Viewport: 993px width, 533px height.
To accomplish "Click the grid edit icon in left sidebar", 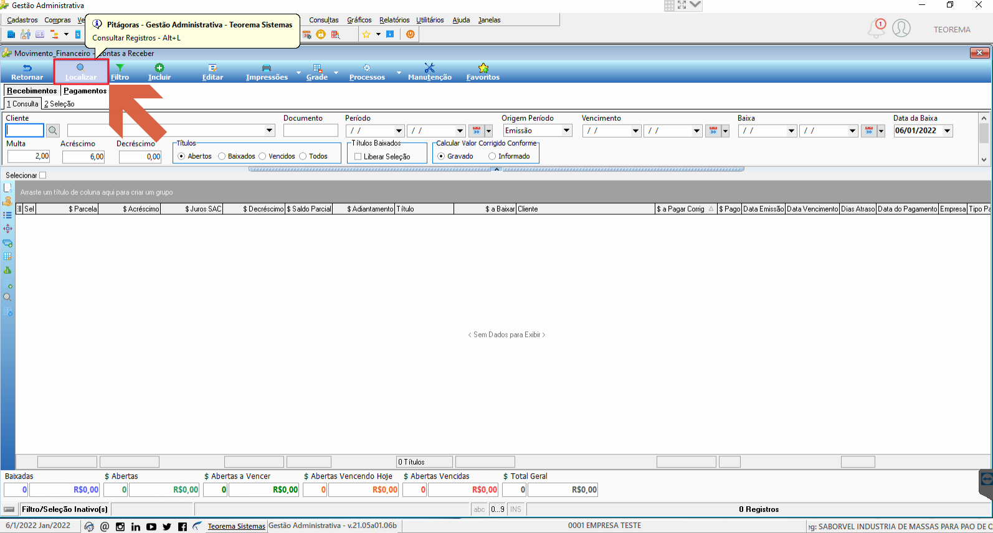I will 7,257.
